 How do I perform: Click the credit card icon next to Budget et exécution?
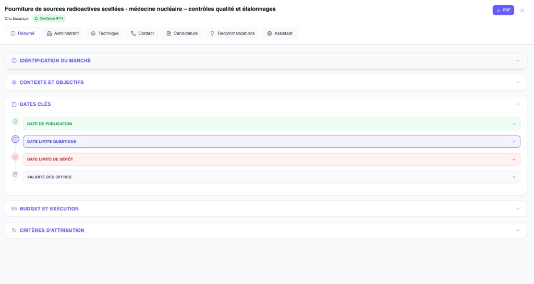coord(14,208)
